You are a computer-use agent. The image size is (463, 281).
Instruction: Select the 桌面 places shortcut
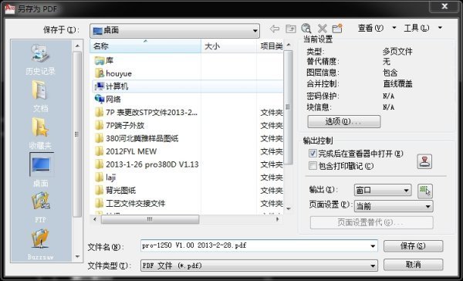(41, 170)
